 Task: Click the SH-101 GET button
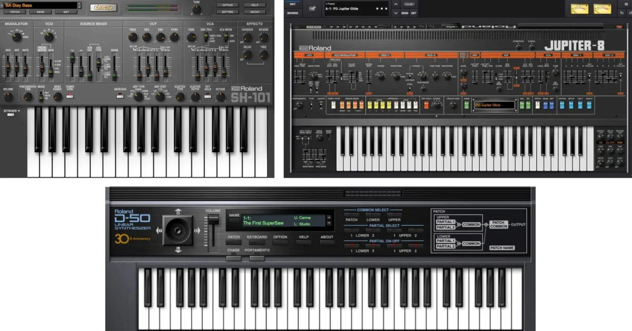pos(66,12)
